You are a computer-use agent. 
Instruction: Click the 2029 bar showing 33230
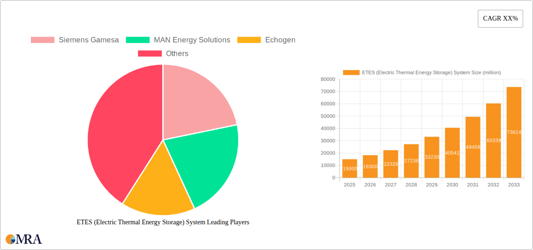pos(432,157)
